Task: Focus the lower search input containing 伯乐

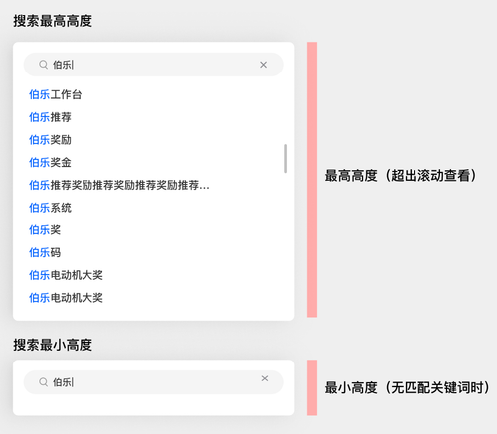Action: pyautogui.click(x=153, y=382)
